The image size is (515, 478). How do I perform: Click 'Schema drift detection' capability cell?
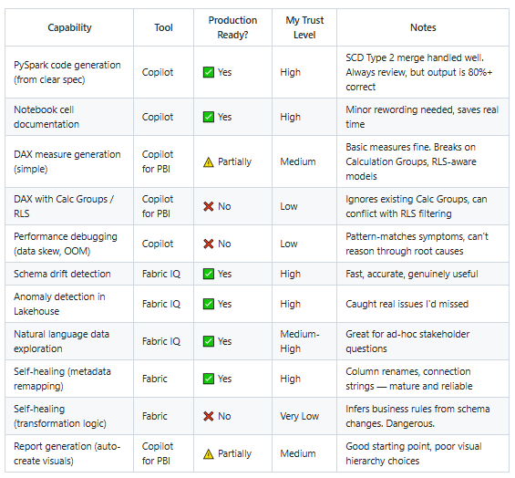(69, 274)
